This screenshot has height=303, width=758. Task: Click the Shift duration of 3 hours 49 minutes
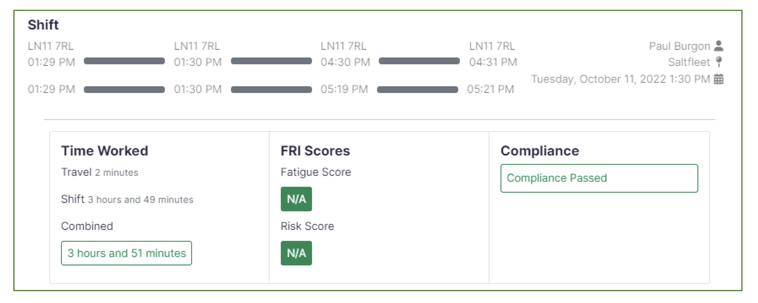click(x=127, y=200)
